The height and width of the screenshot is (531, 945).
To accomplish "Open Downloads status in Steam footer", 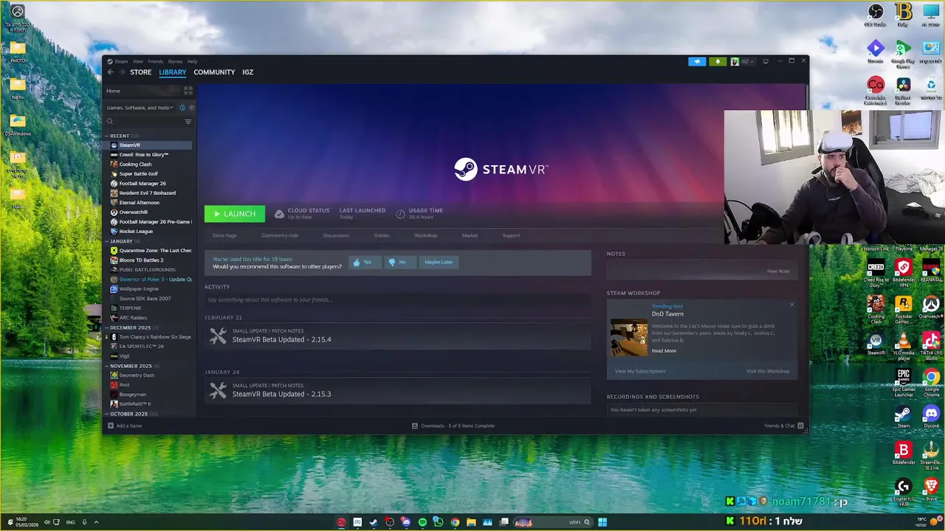I will coord(453,426).
